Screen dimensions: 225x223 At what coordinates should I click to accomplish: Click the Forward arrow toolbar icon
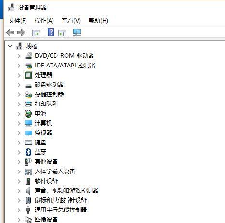click(21, 32)
